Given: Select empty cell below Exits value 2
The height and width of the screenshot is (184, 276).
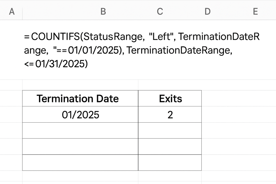Looking at the screenshot, I should [170, 130].
